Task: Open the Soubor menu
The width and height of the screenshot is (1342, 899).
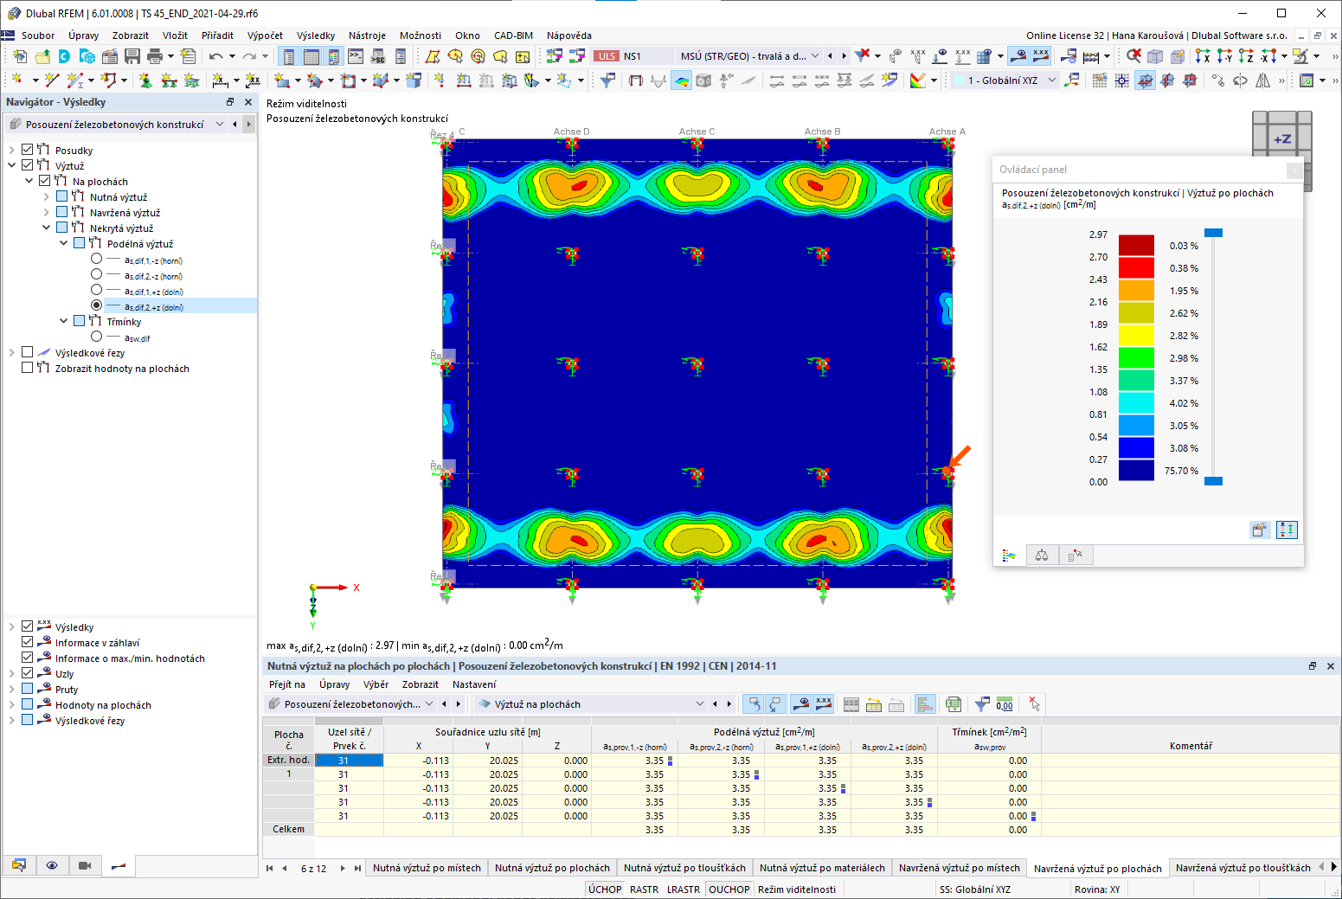Action: coord(38,35)
